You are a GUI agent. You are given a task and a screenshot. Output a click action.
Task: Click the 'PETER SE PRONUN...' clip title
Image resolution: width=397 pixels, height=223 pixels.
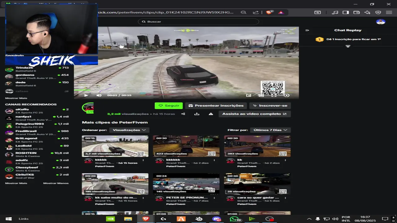(187, 198)
